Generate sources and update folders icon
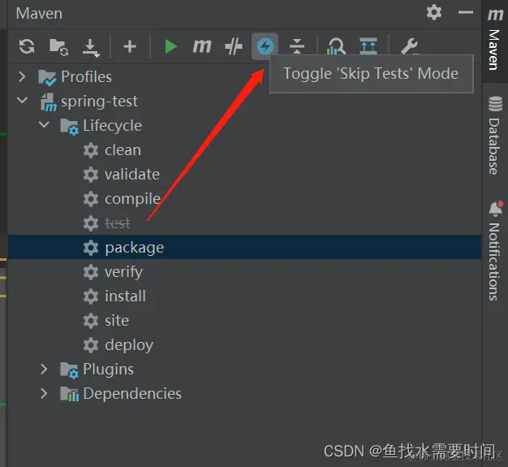This screenshot has width=508, height=467. 58,47
